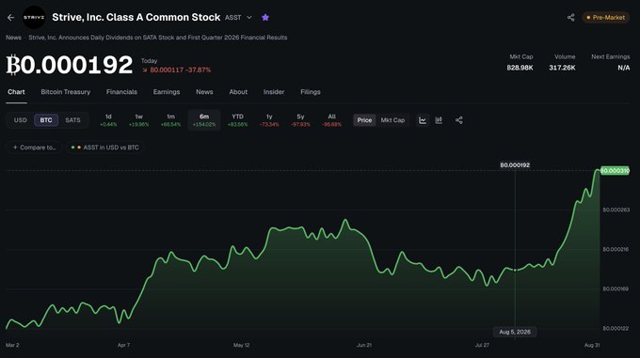Open the share icon near Pre-Market

tap(570, 18)
